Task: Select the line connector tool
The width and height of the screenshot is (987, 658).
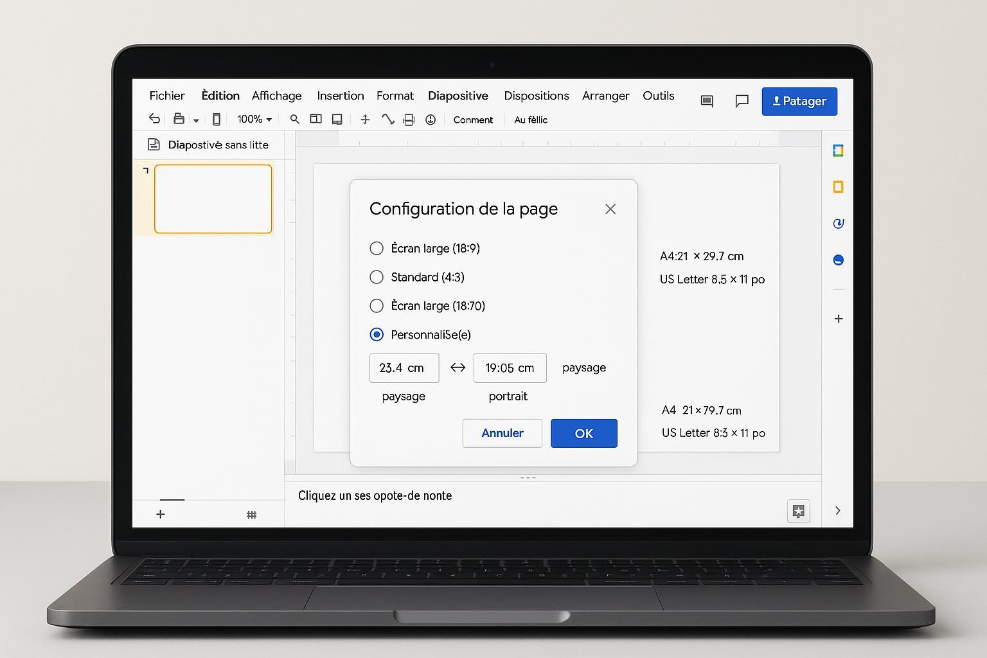Action: pyautogui.click(x=387, y=119)
